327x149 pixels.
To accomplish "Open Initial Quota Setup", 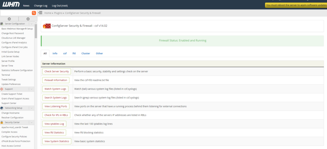I will coord(11,52).
